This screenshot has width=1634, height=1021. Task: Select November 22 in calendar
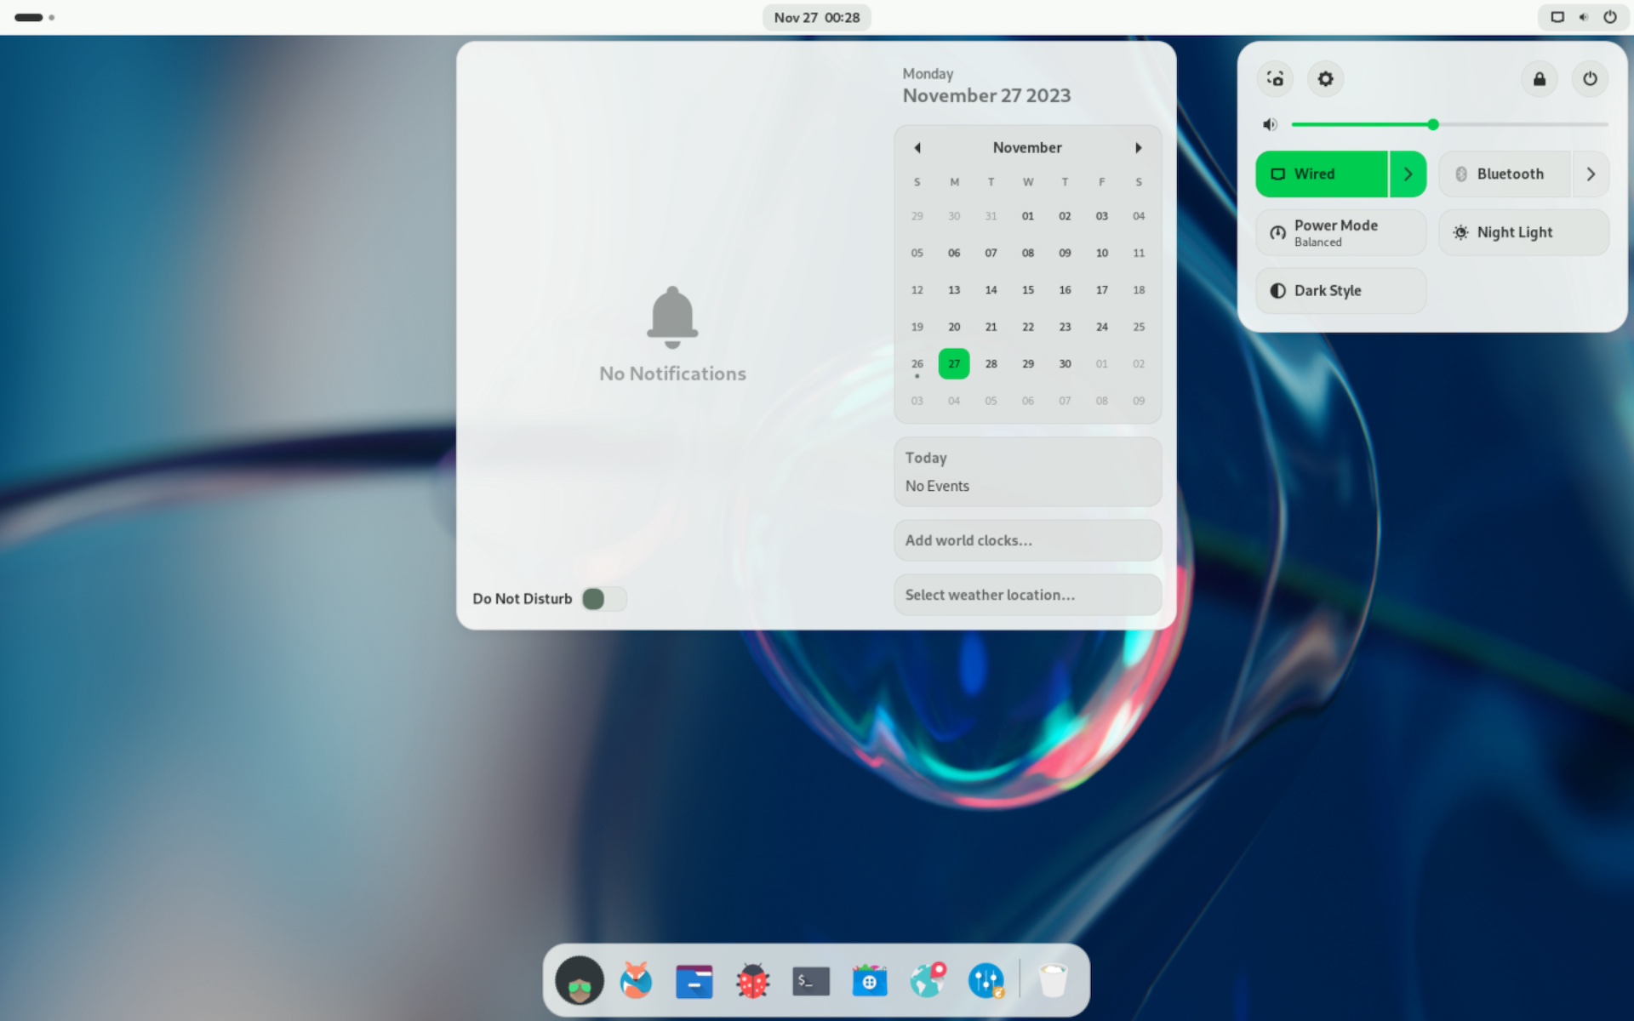1028,328
